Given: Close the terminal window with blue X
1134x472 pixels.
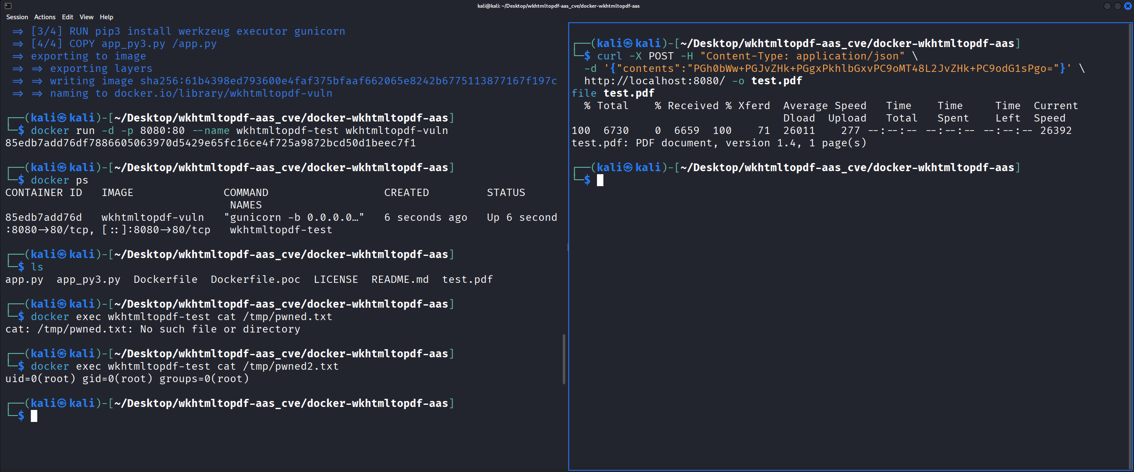Looking at the screenshot, I should [1128, 6].
